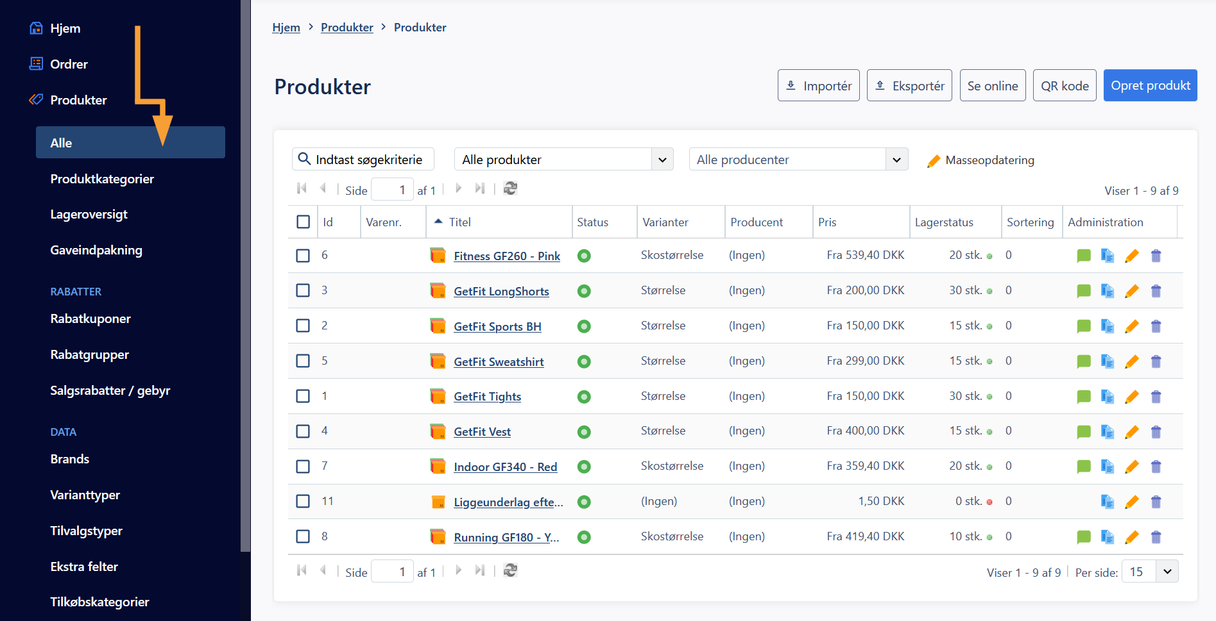Open the GetFit Sweatshirt title link
Image resolution: width=1216 pixels, height=621 pixels.
(x=499, y=361)
